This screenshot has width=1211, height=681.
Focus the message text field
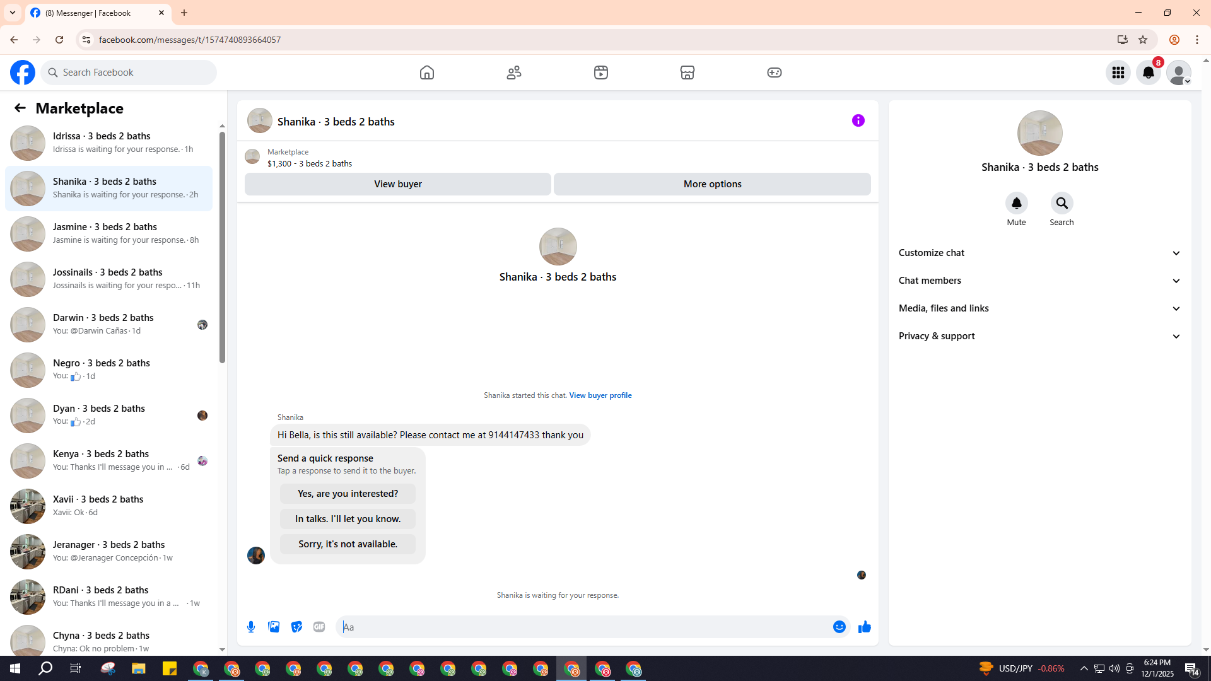[583, 627]
